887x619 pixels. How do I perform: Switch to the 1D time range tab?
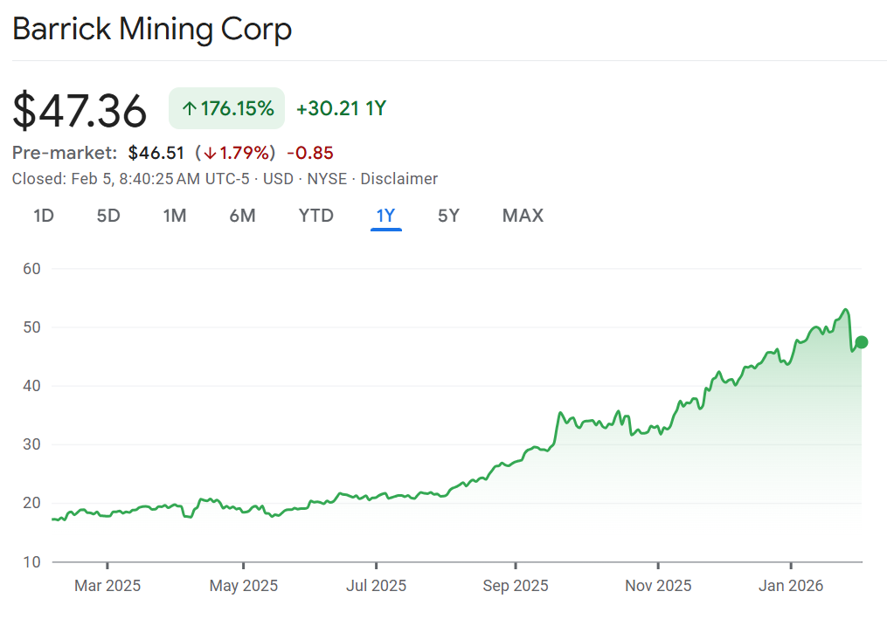44,216
